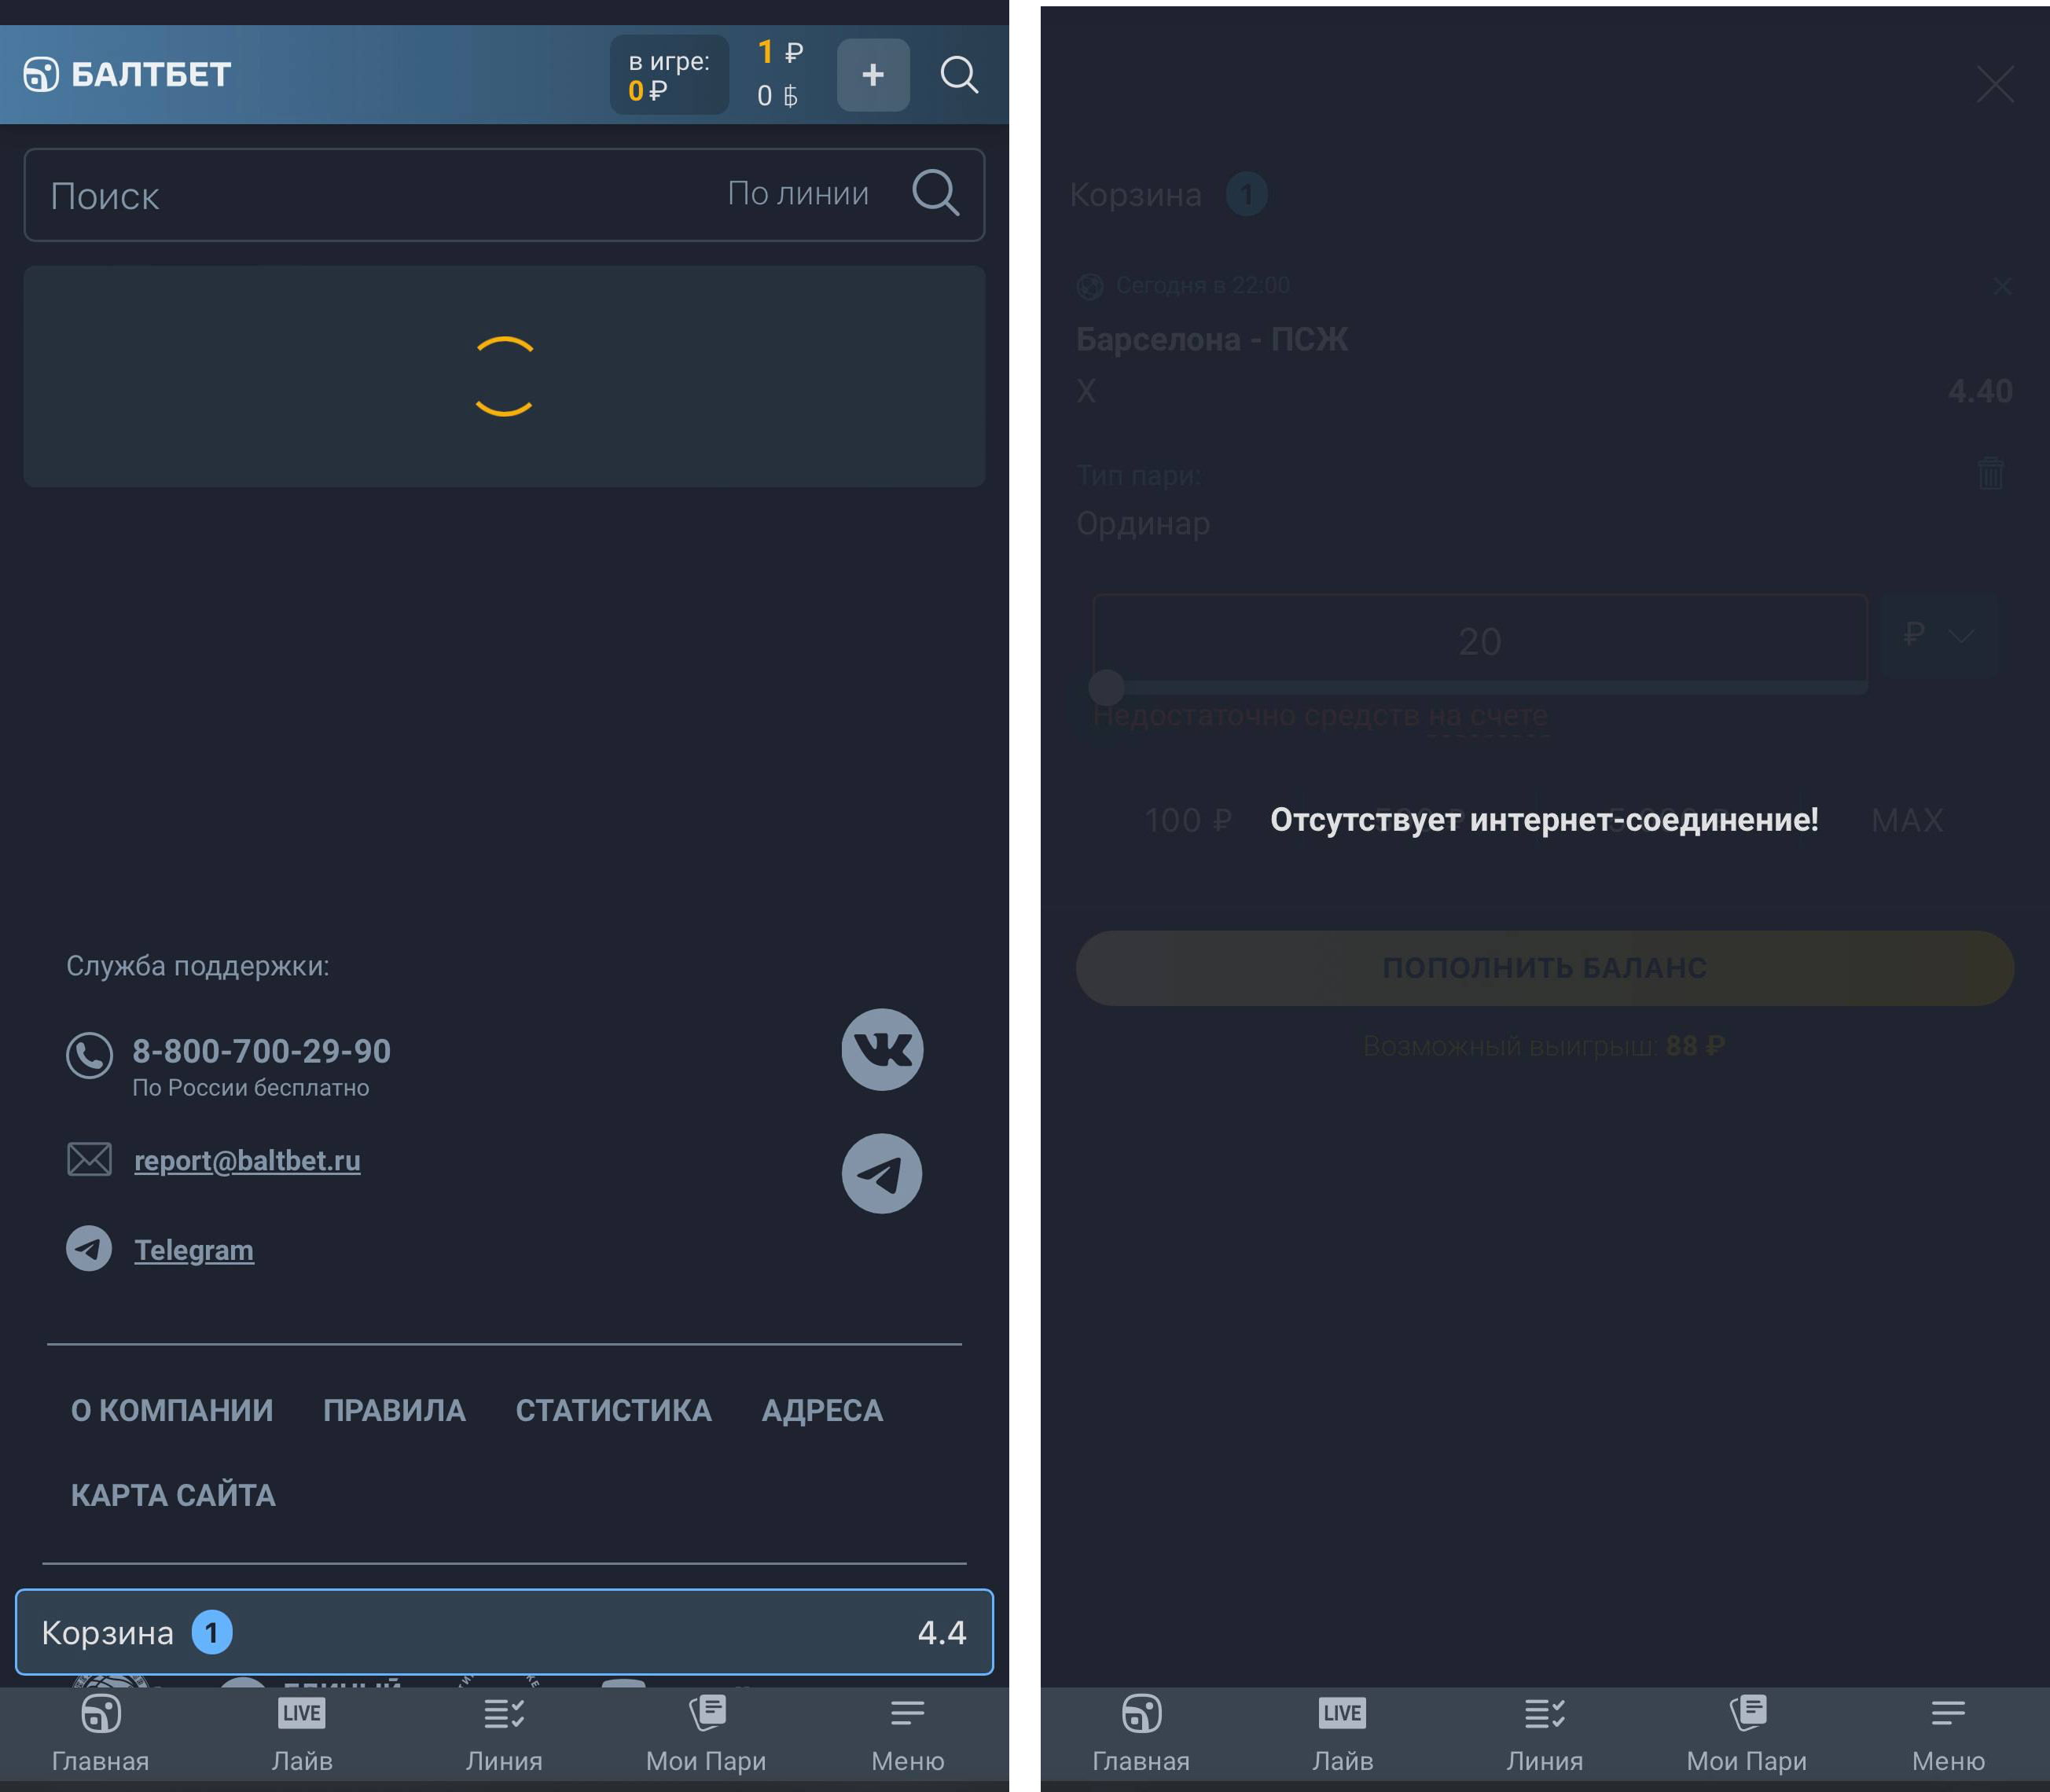The image size is (2050, 1792).
Task: Switch to Мои Пари tab on left
Action: (706, 1734)
